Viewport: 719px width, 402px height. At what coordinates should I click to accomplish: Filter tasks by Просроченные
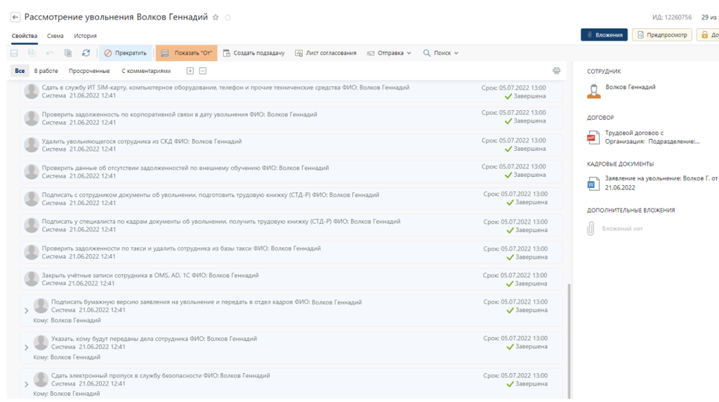click(89, 71)
